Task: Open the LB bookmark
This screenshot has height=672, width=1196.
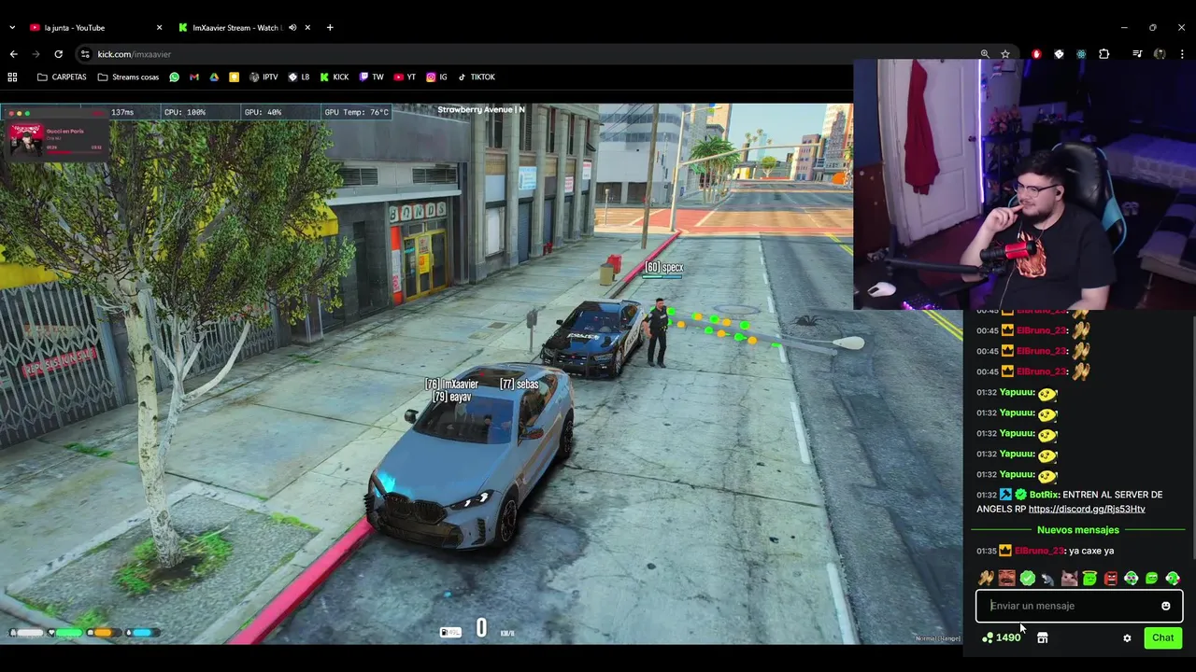Action: [x=299, y=77]
